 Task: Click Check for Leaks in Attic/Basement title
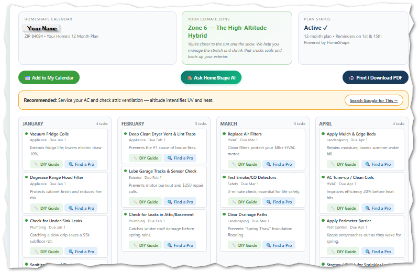coord(161,214)
